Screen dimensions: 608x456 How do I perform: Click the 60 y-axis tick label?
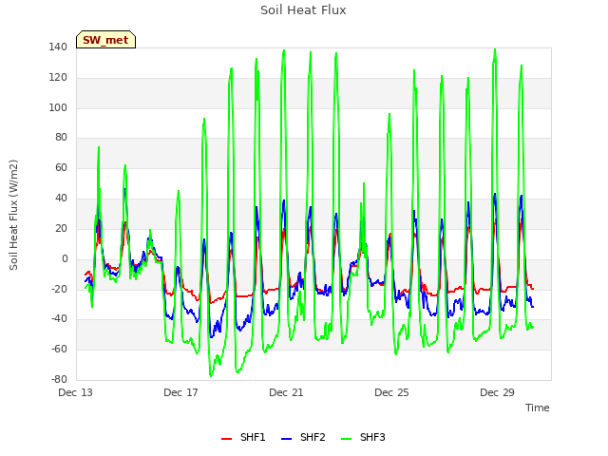pos(61,167)
